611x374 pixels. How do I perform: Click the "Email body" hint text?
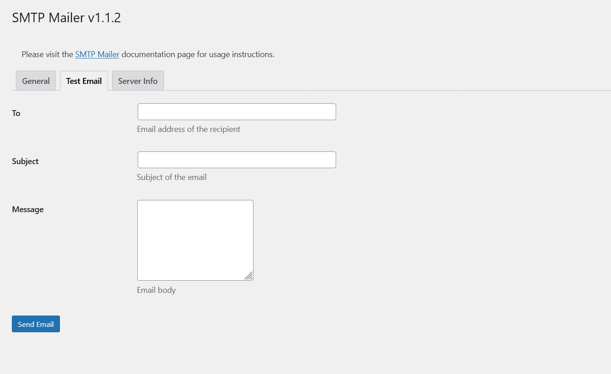pyautogui.click(x=156, y=290)
